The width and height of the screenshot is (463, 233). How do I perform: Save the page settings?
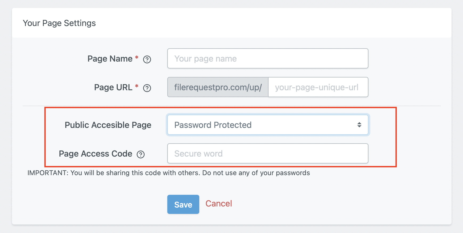tap(183, 204)
